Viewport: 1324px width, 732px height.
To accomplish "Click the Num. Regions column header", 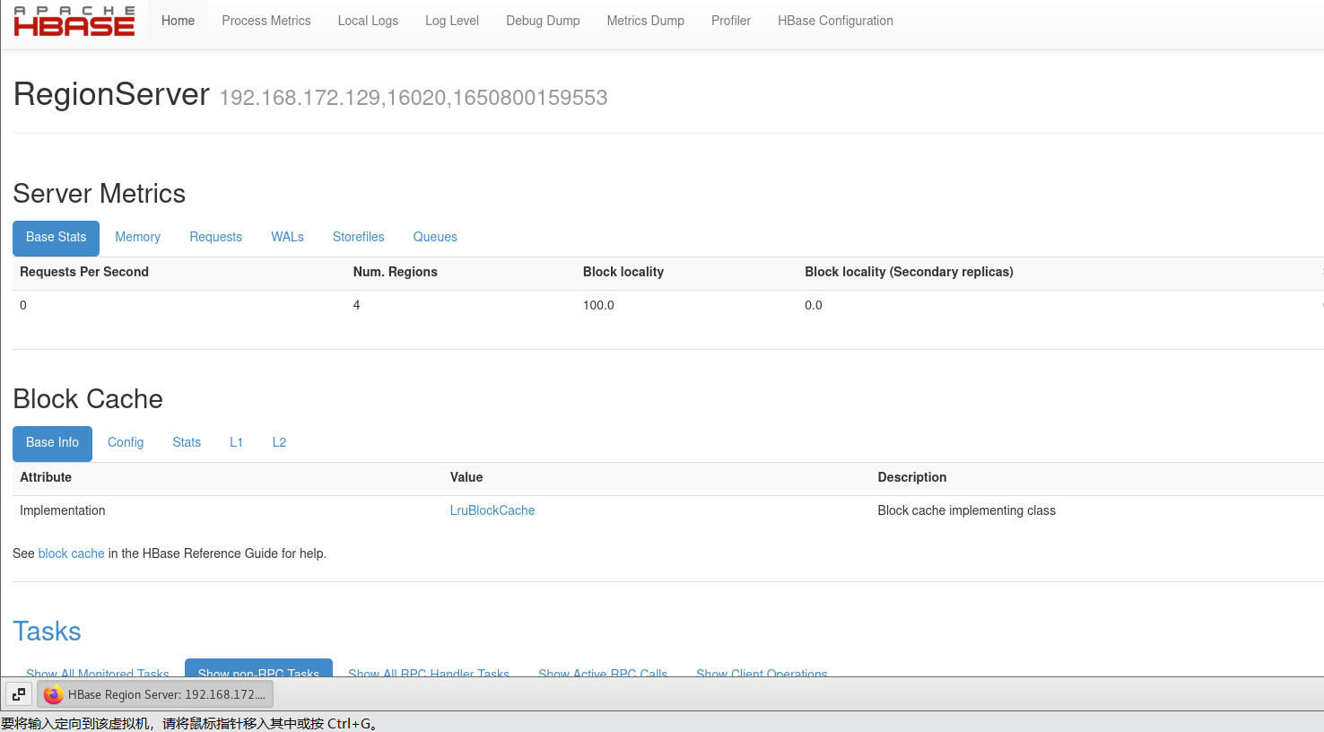I will click(396, 272).
